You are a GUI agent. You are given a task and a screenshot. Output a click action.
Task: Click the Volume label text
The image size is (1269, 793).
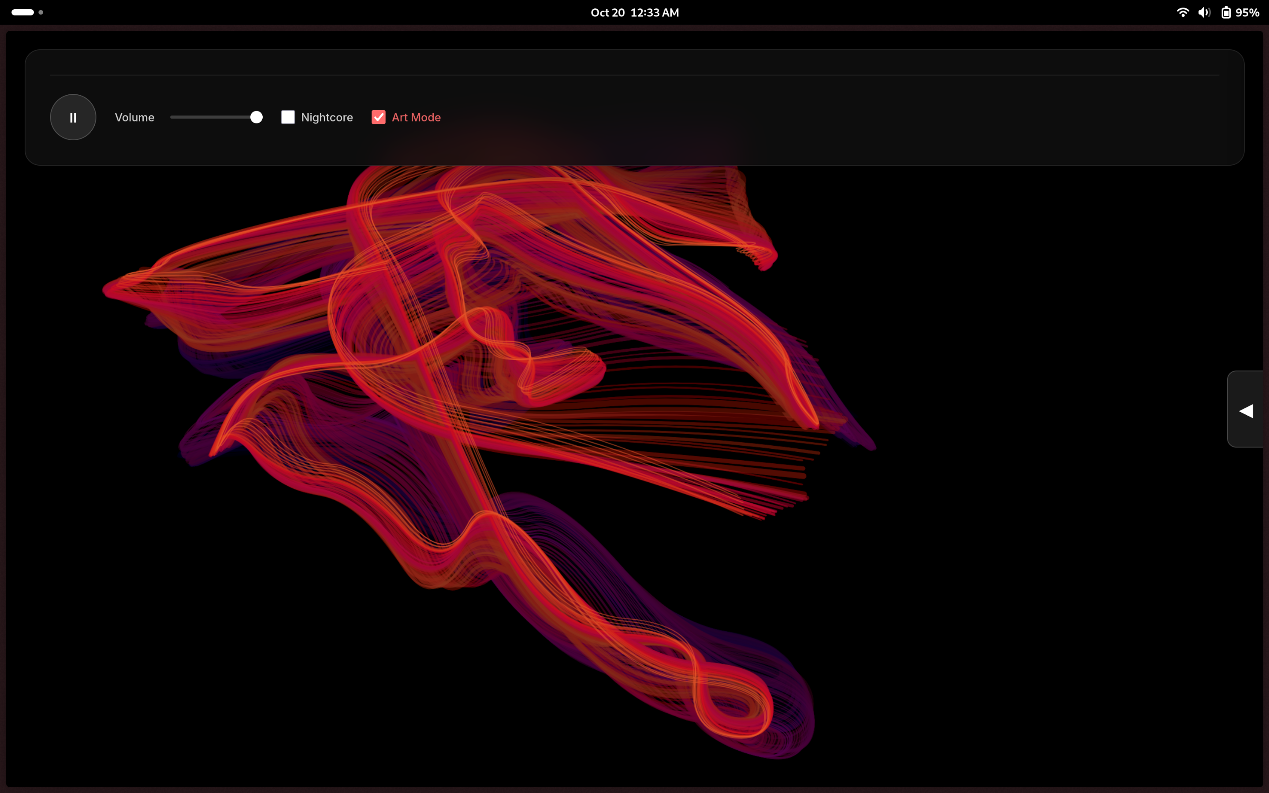pyautogui.click(x=134, y=118)
